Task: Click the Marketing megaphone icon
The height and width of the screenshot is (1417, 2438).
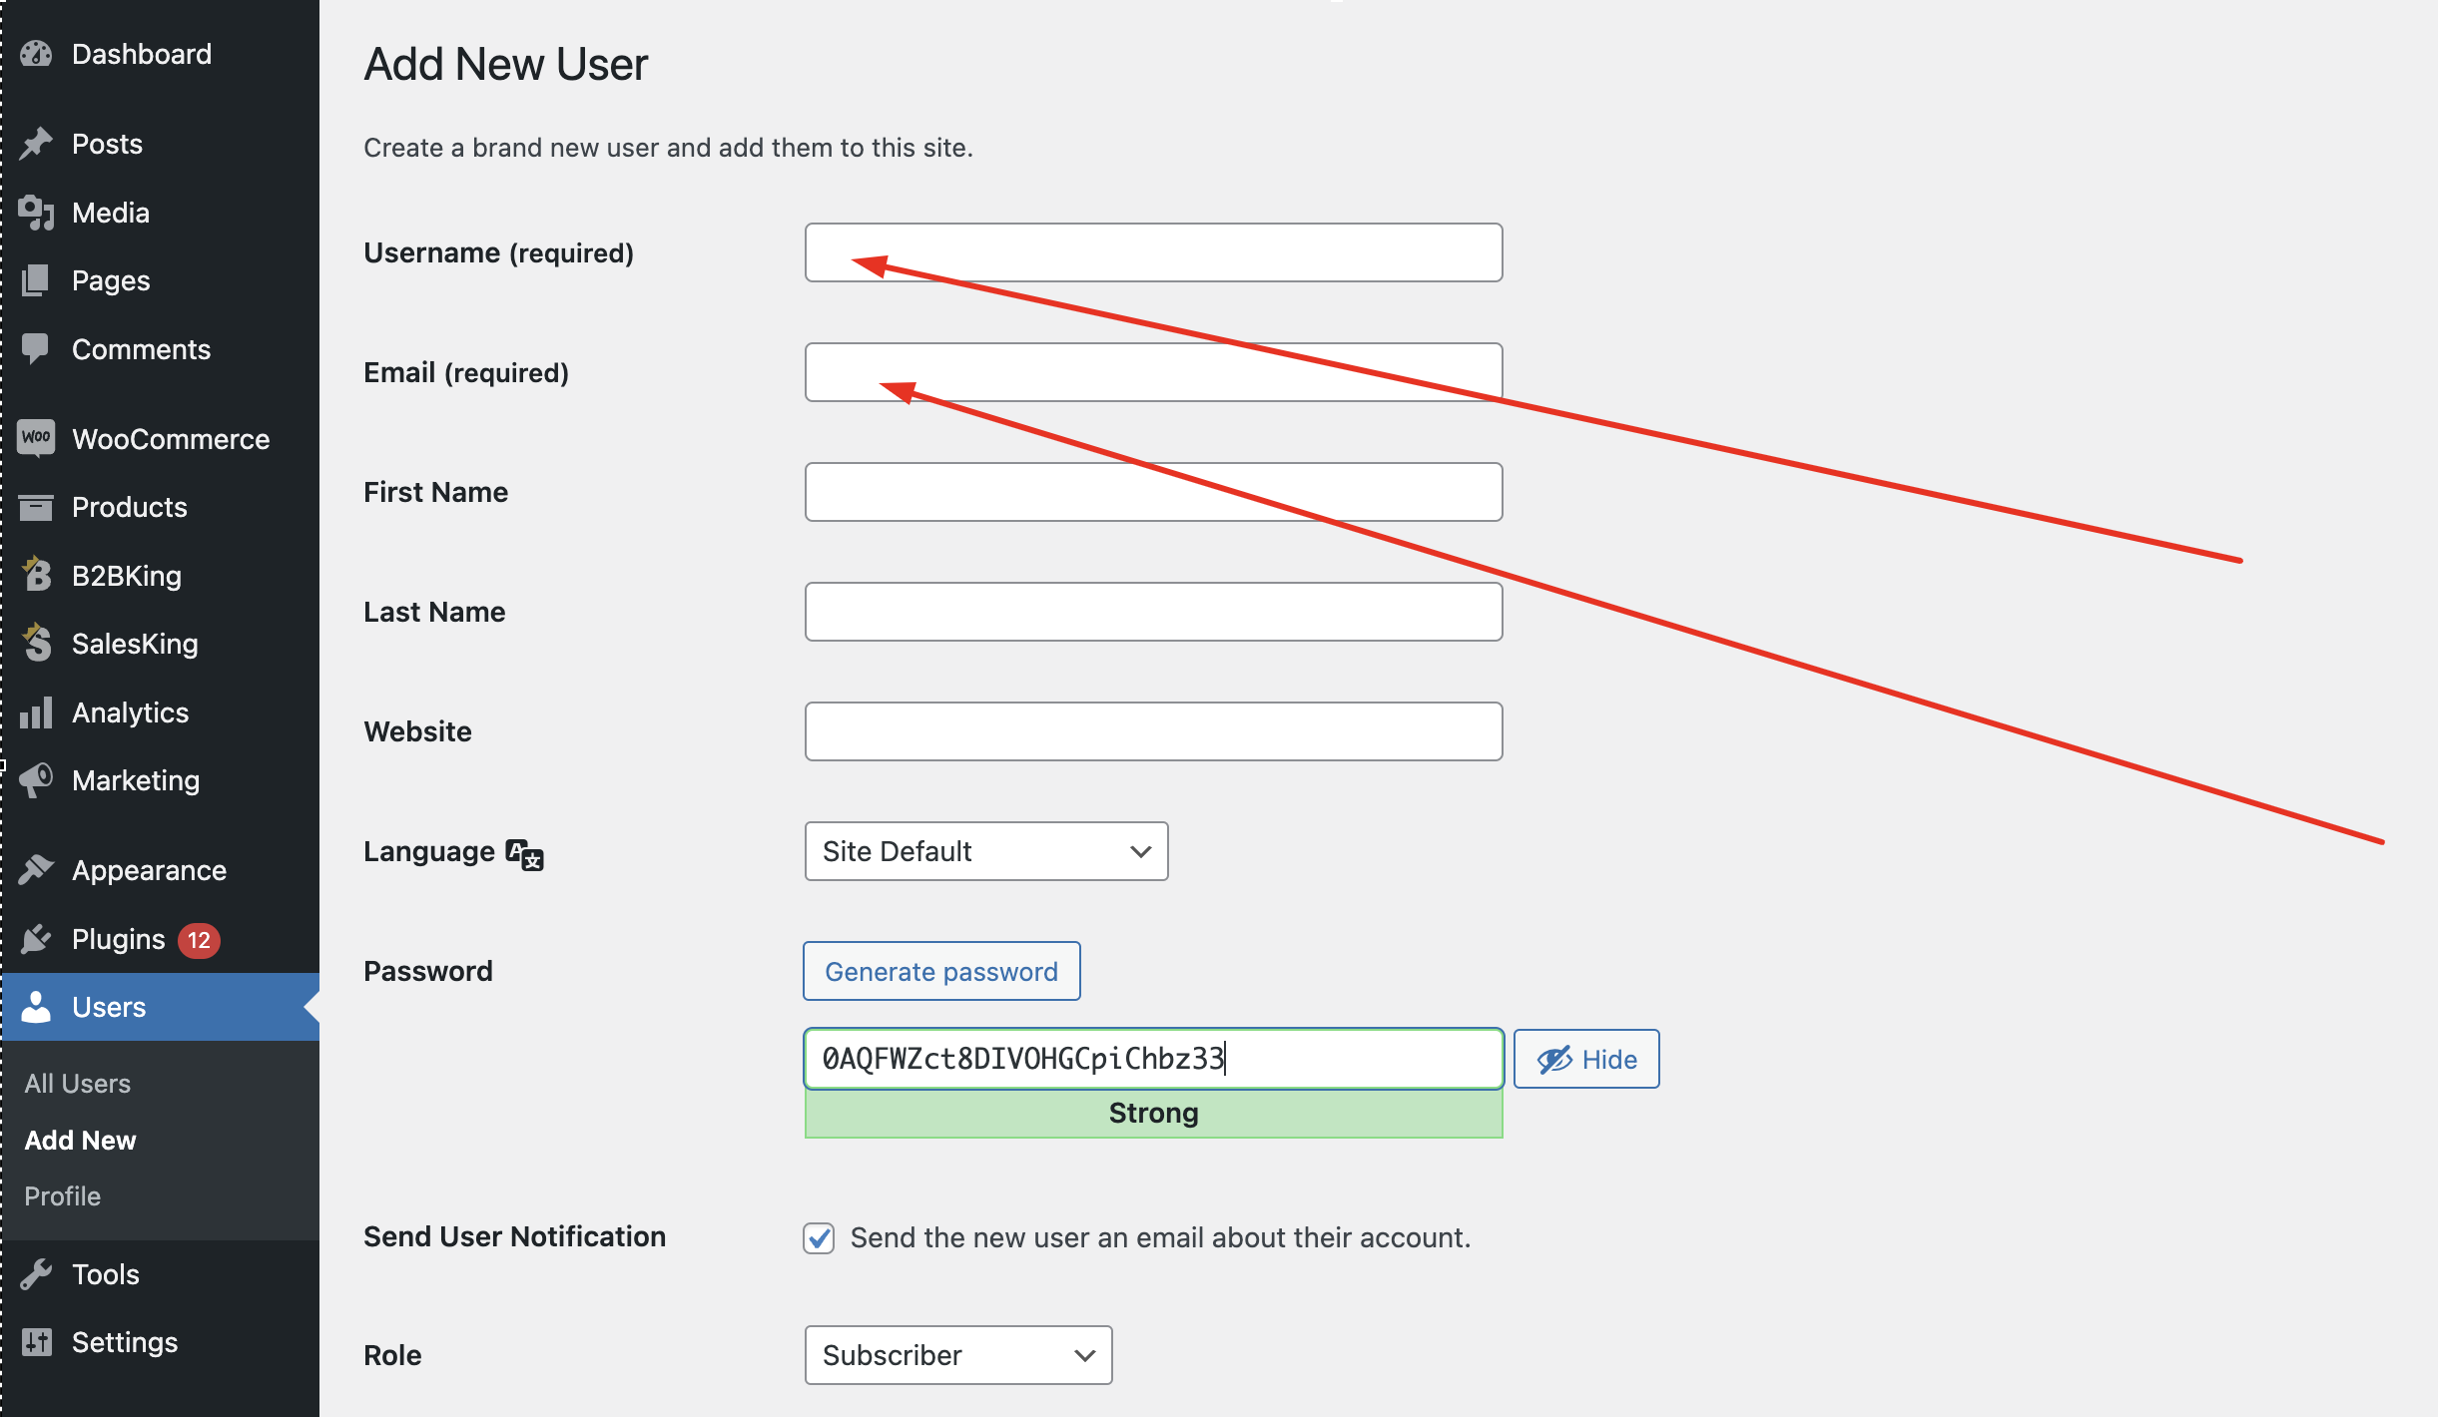Action: pyautogui.click(x=36, y=780)
